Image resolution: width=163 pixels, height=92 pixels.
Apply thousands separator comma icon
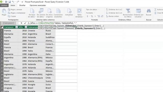point(95,16)
